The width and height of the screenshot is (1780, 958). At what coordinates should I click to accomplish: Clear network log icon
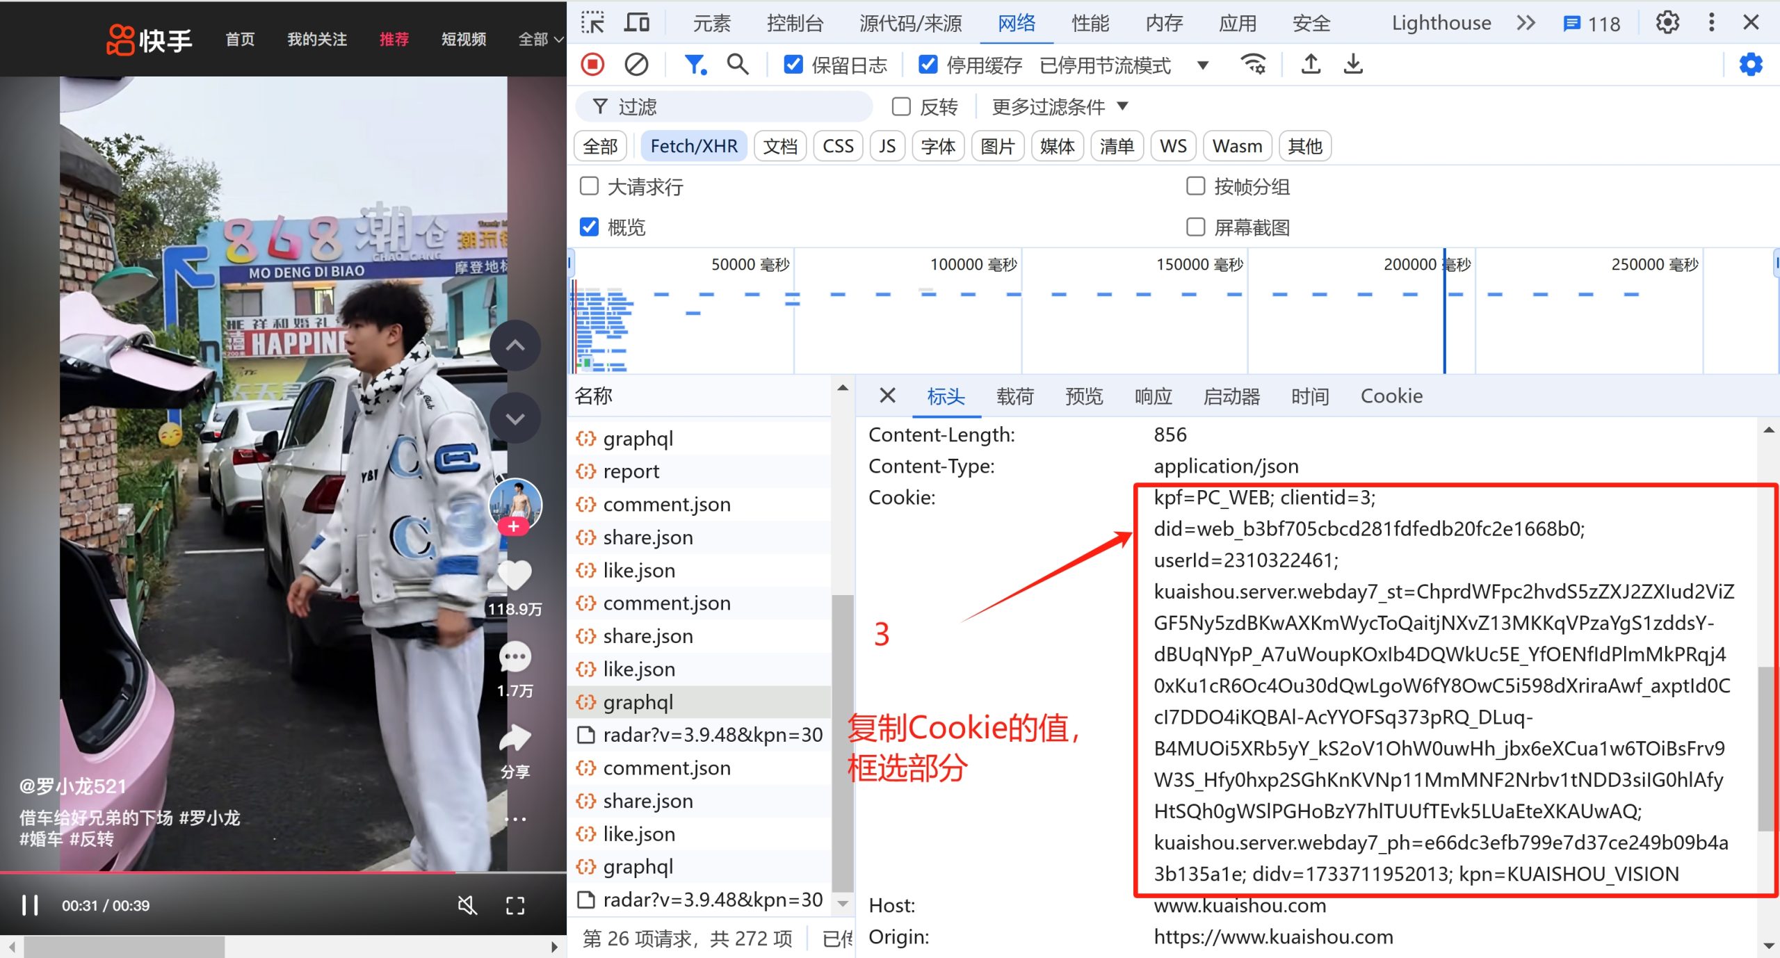click(636, 65)
